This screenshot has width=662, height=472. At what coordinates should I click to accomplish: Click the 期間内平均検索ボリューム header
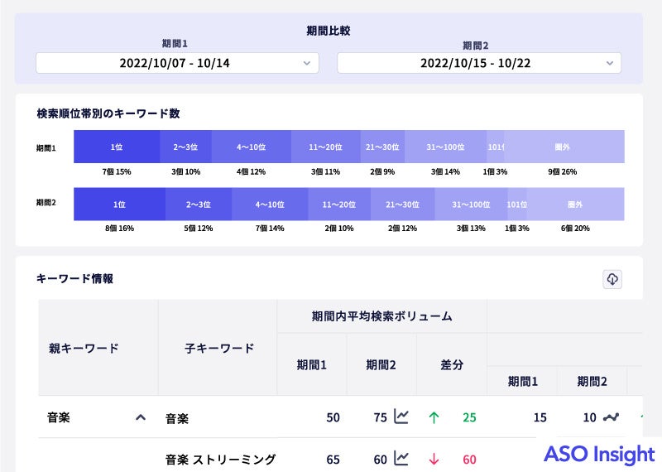click(x=381, y=316)
